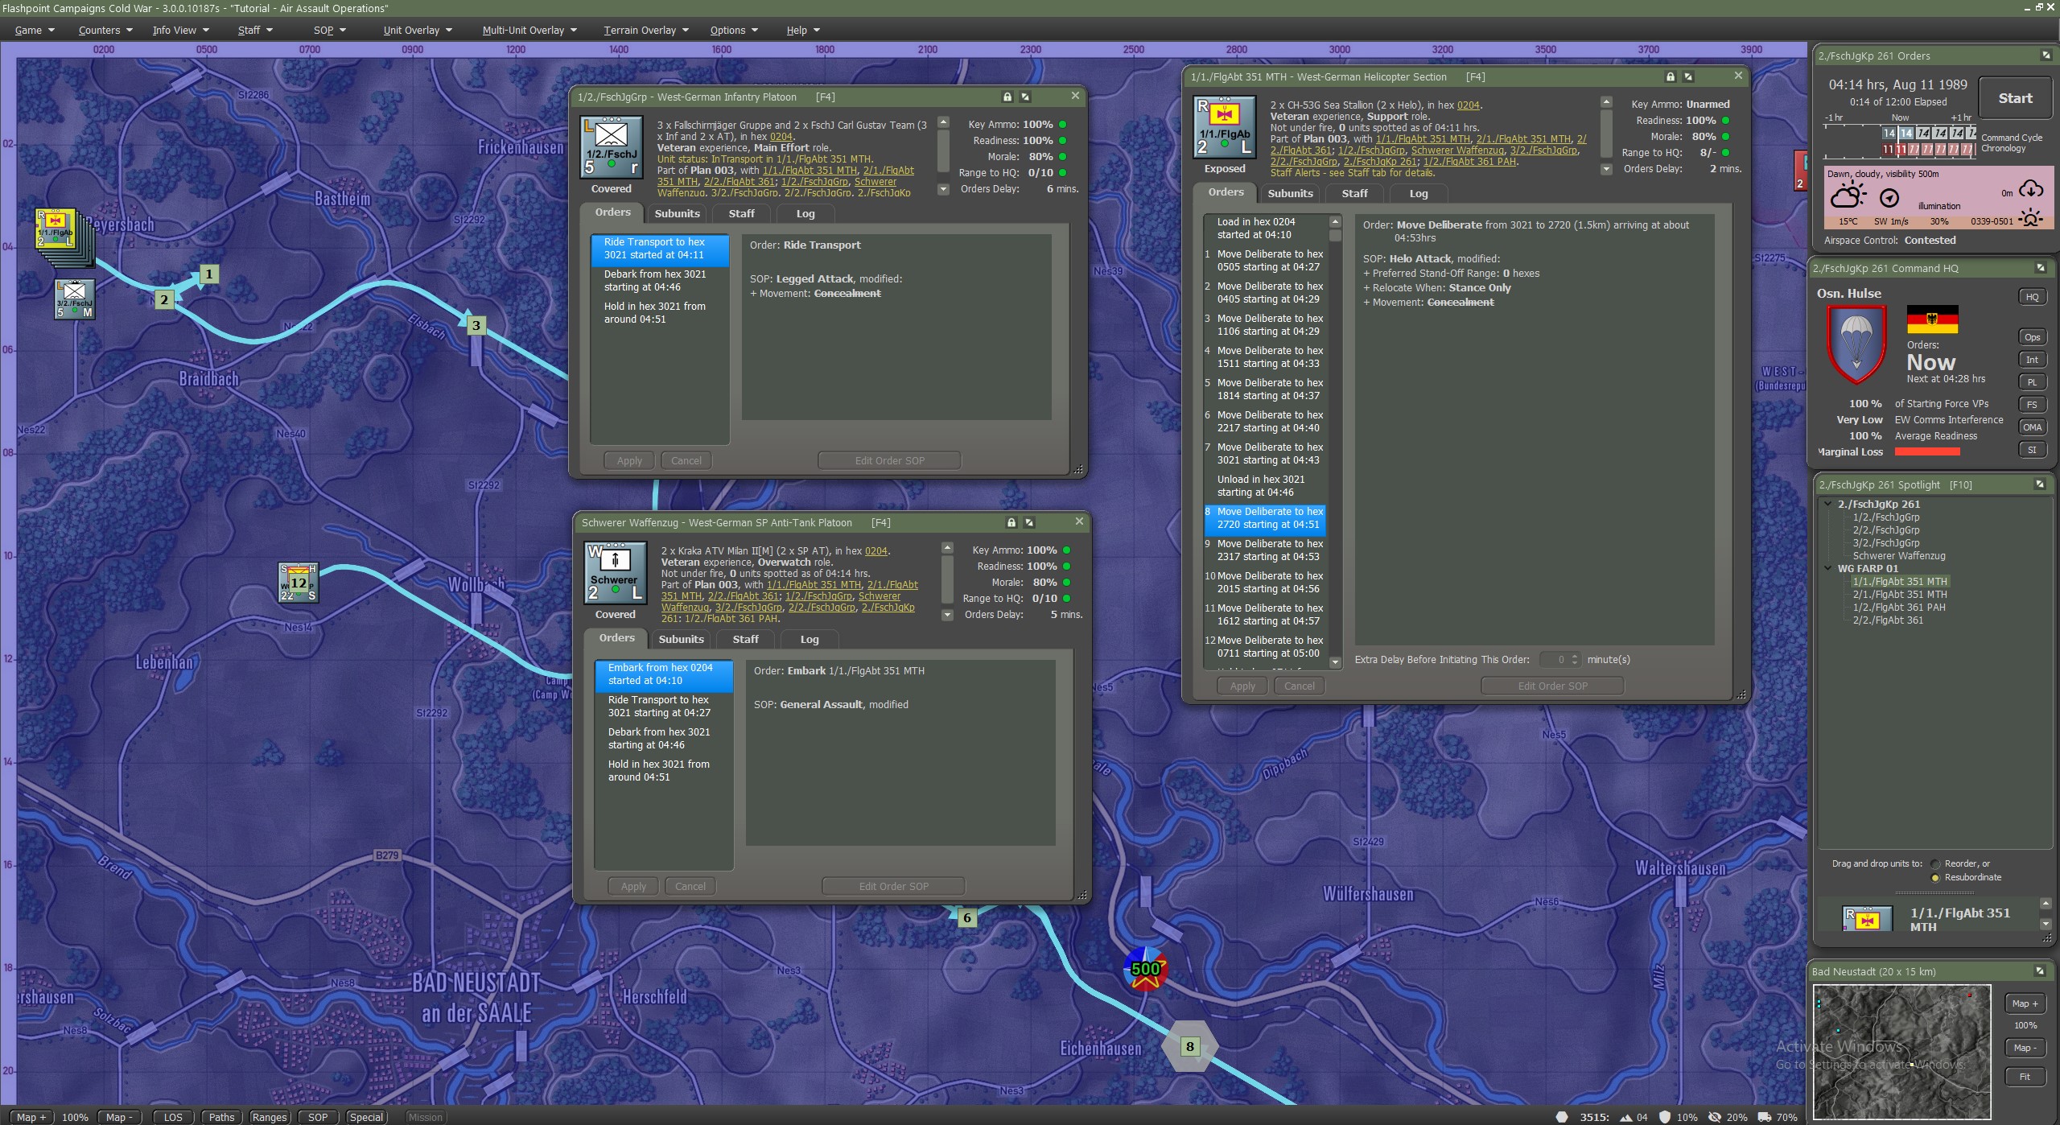Click the pop-out icon in the Orders panel header
This screenshot has height=1125, width=2060.
click(2045, 56)
